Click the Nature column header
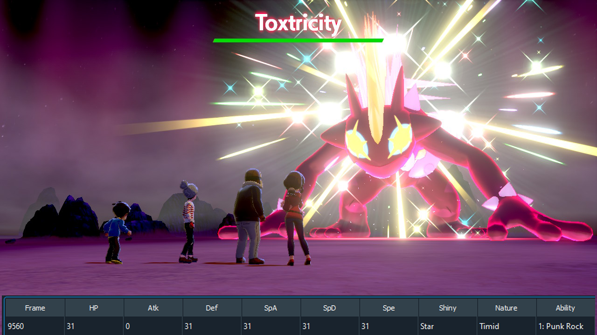 507,308
